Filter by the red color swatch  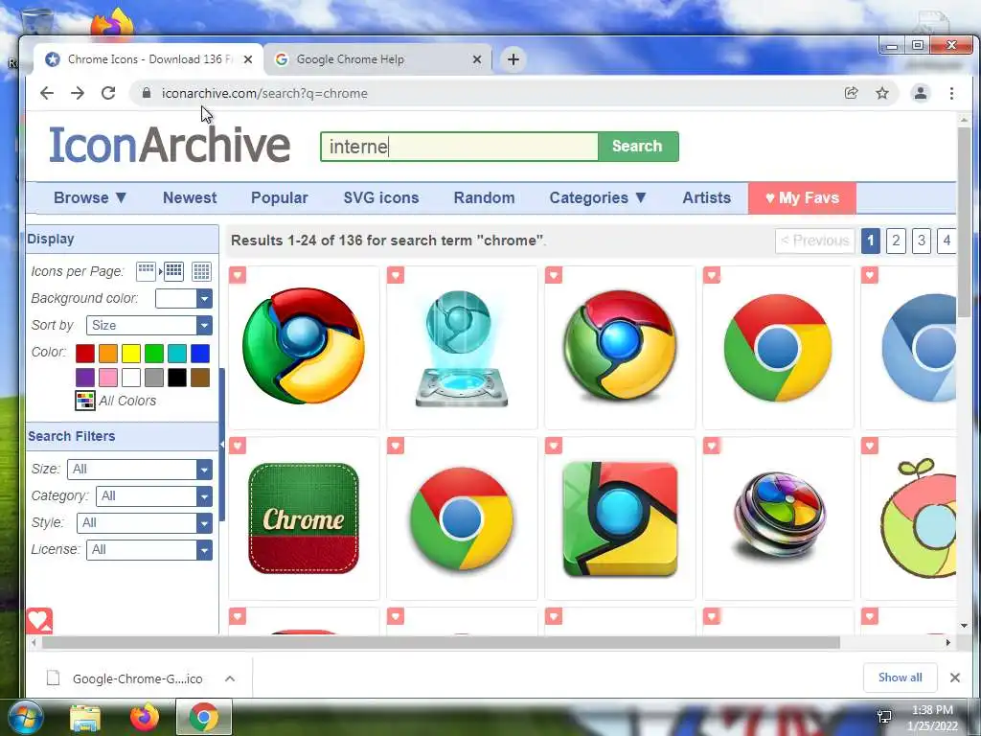coord(85,354)
